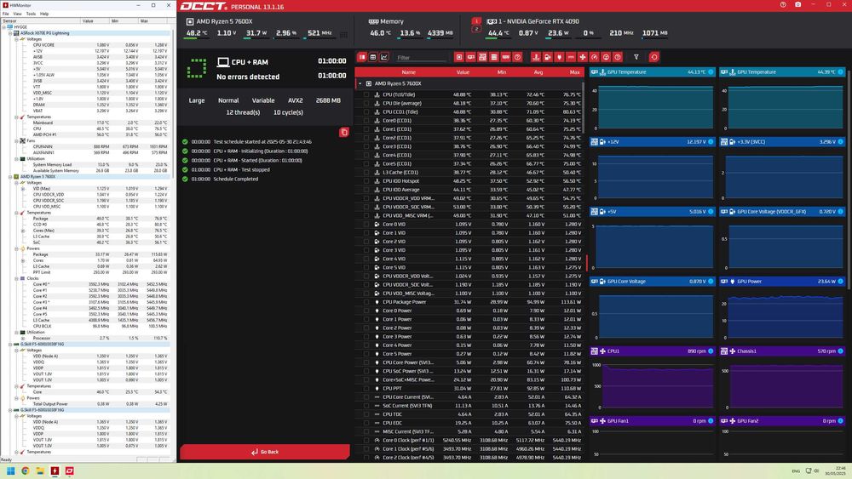Open Chrome from the taskbar
The width and height of the screenshot is (852, 479).
point(25,470)
